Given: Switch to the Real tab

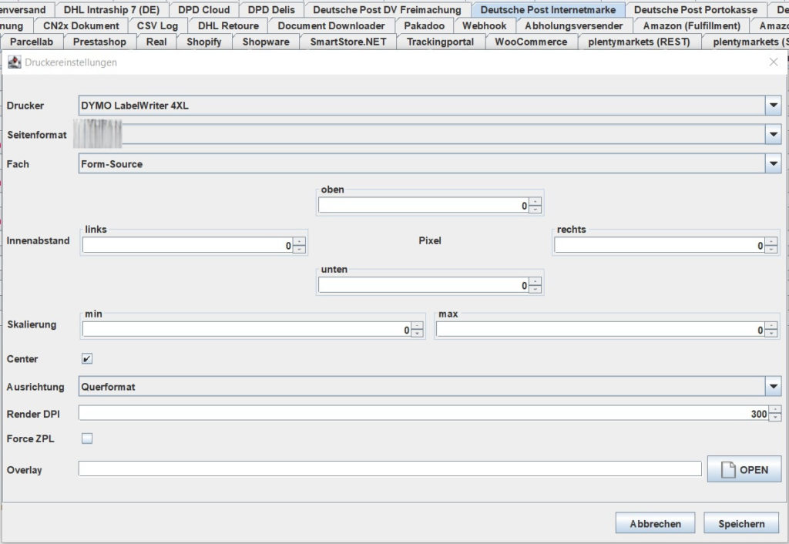Looking at the screenshot, I should point(156,42).
